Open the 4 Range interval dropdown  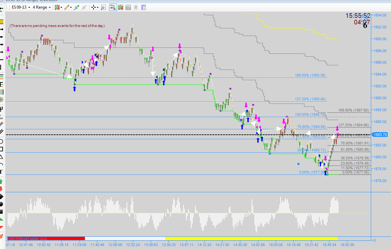coord(42,7)
